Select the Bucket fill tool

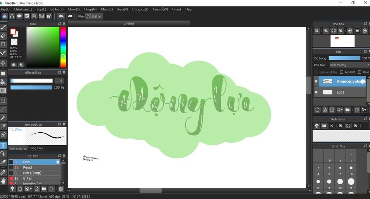point(3,82)
